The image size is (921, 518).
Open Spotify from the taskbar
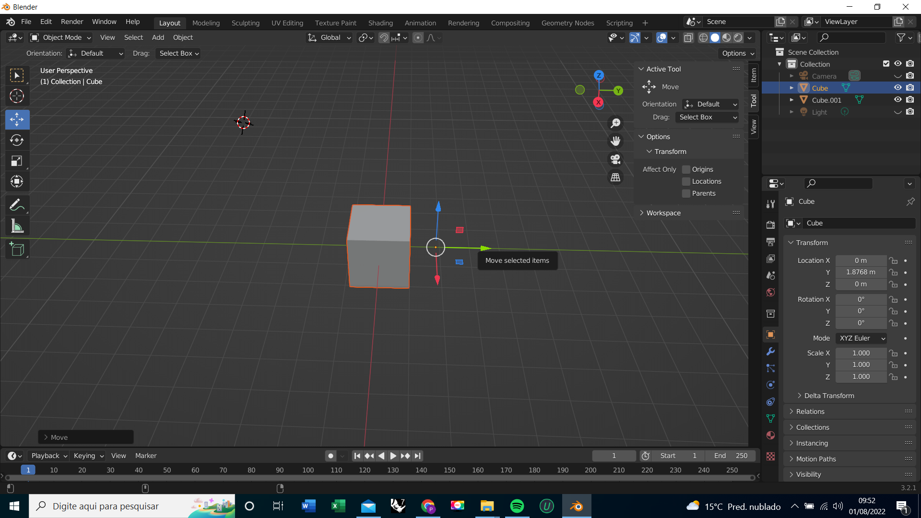[517, 506]
